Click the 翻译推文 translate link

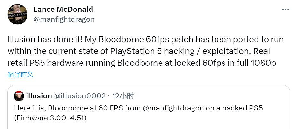click(x=20, y=74)
